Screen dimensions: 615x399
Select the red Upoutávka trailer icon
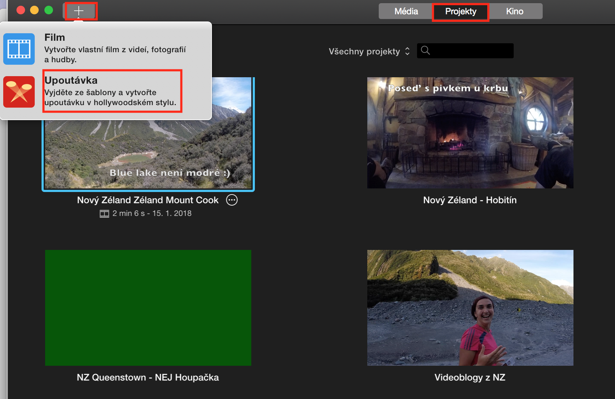pyautogui.click(x=19, y=92)
